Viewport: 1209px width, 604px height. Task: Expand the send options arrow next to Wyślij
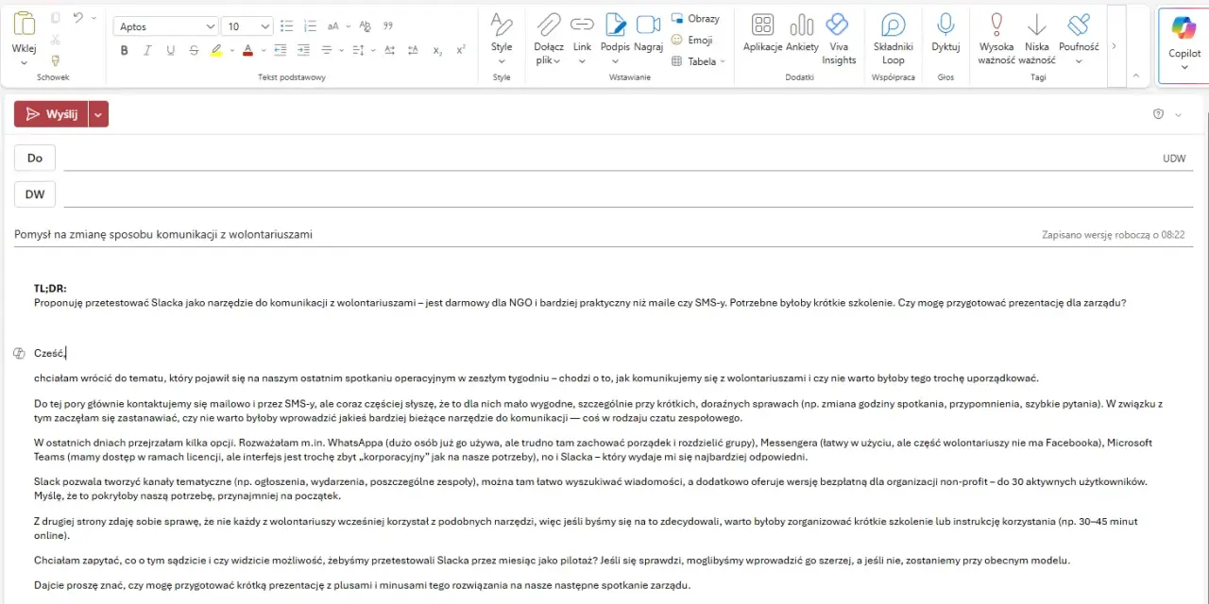click(98, 114)
